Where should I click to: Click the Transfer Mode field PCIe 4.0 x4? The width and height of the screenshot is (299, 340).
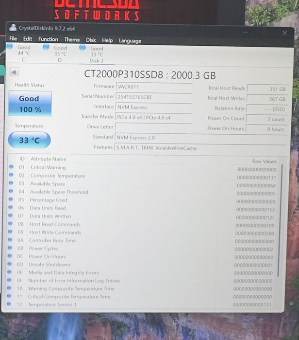point(153,117)
